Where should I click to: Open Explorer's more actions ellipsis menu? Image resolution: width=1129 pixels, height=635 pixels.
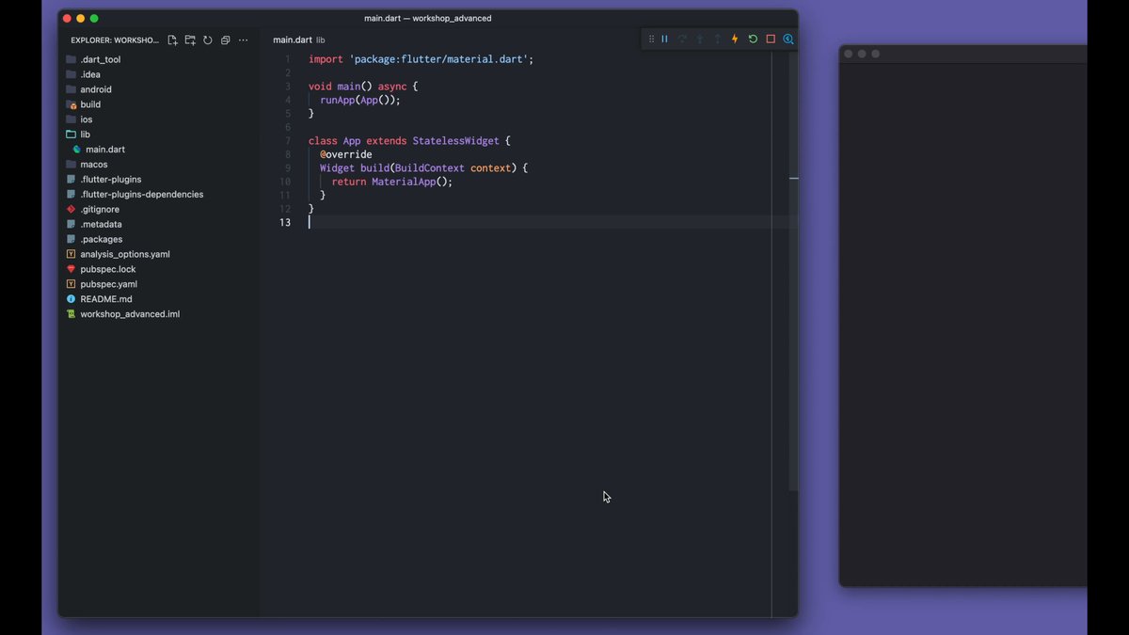(x=244, y=40)
